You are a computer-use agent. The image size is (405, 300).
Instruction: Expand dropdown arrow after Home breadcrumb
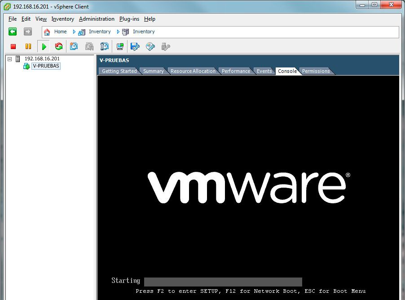tap(74, 32)
